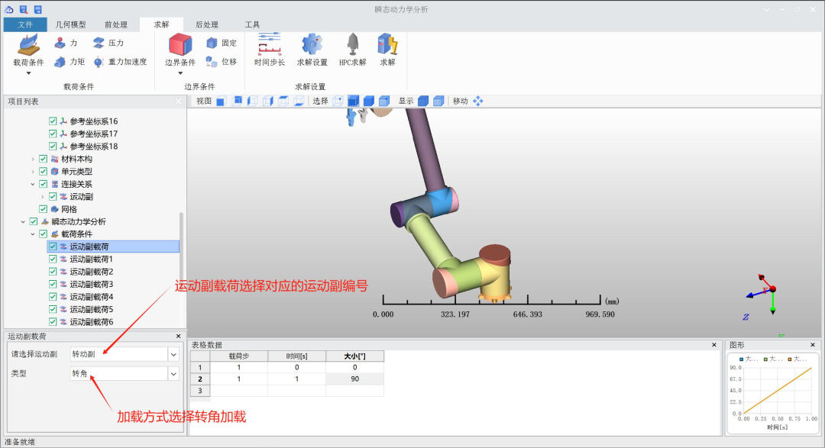Image resolution: width=825 pixels, height=448 pixels.
Task: Select the 力矩 moment load tool
Action: (x=69, y=62)
